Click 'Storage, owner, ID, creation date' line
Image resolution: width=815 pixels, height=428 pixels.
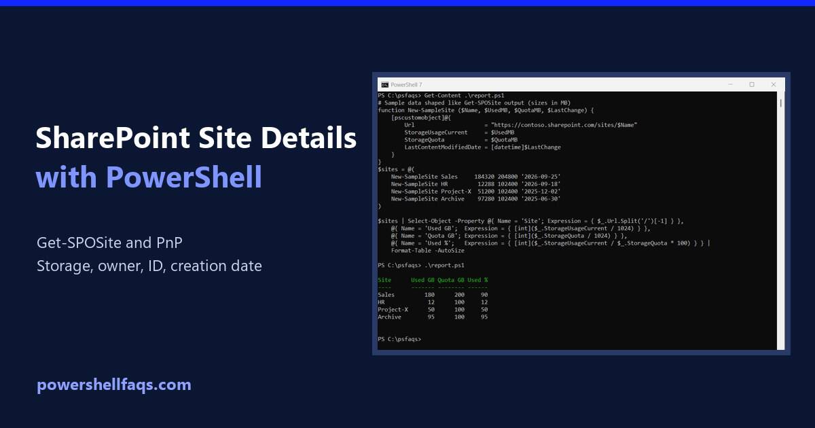[149, 265]
